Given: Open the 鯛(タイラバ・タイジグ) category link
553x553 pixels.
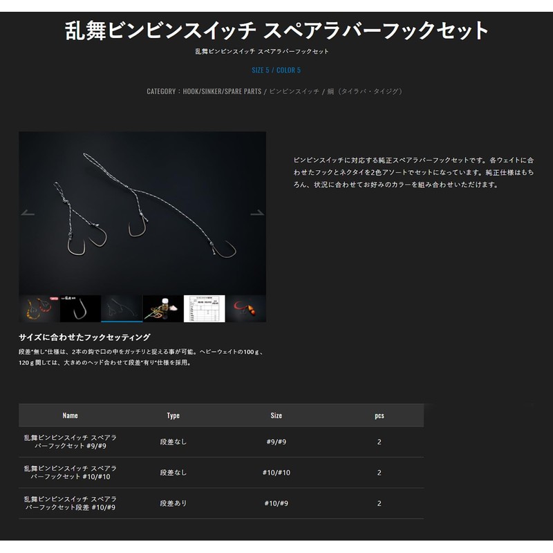Looking at the screenshot, I should click(x=366, y=91).
